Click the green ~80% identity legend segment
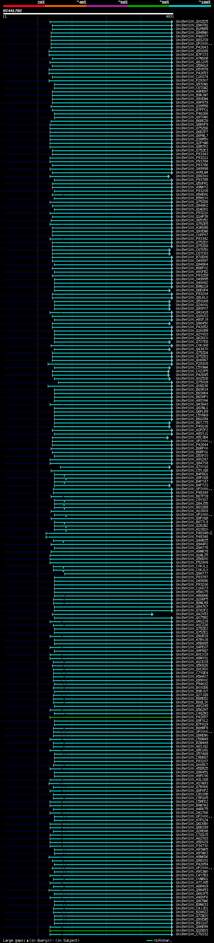 (148, 6)
